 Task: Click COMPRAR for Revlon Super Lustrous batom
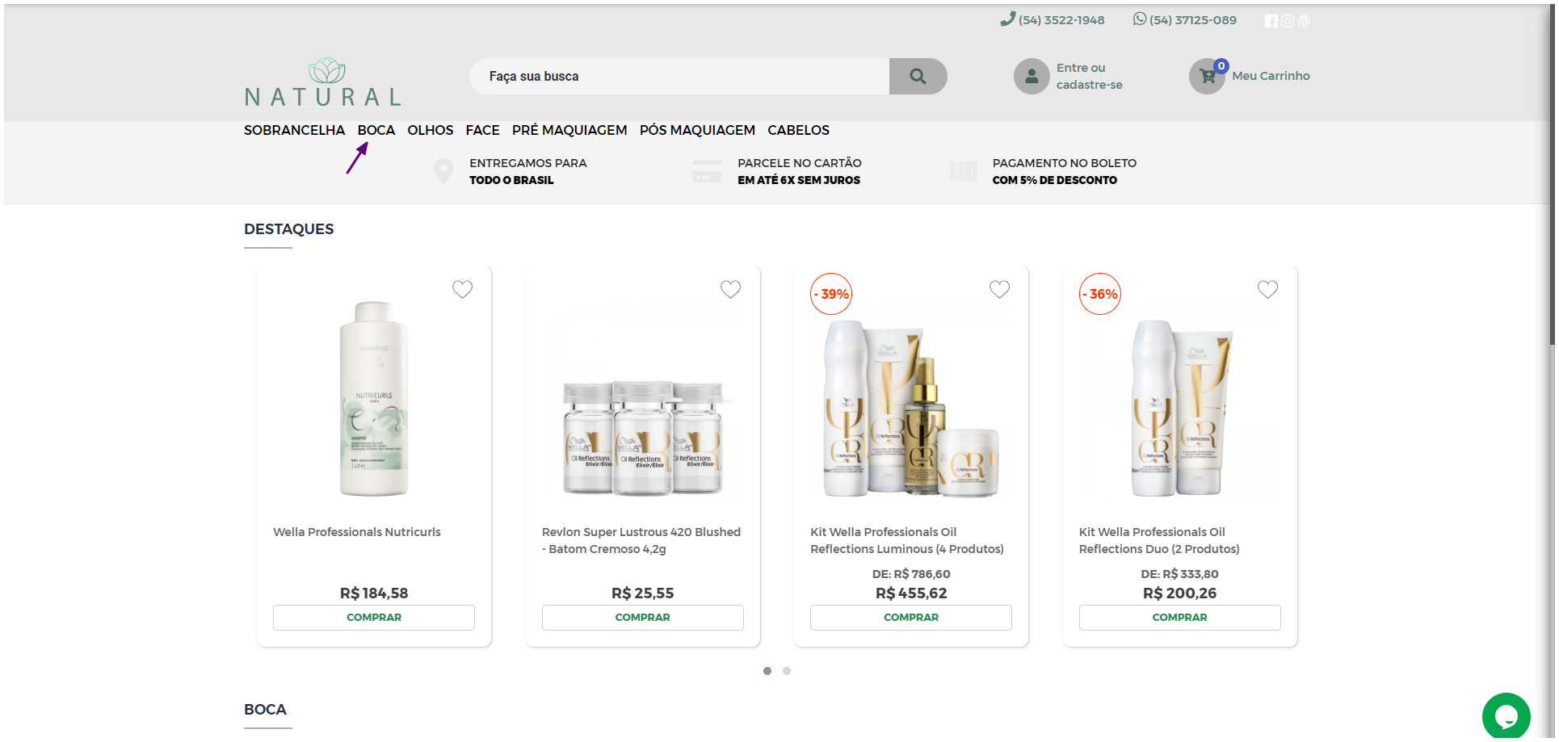point(642,617)
